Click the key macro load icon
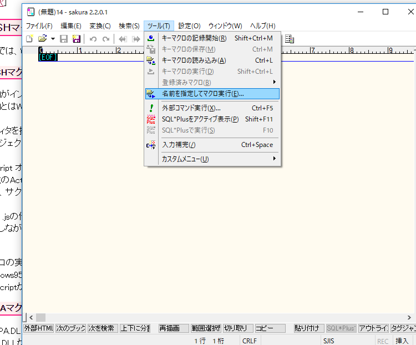 [x=151, y=60]
